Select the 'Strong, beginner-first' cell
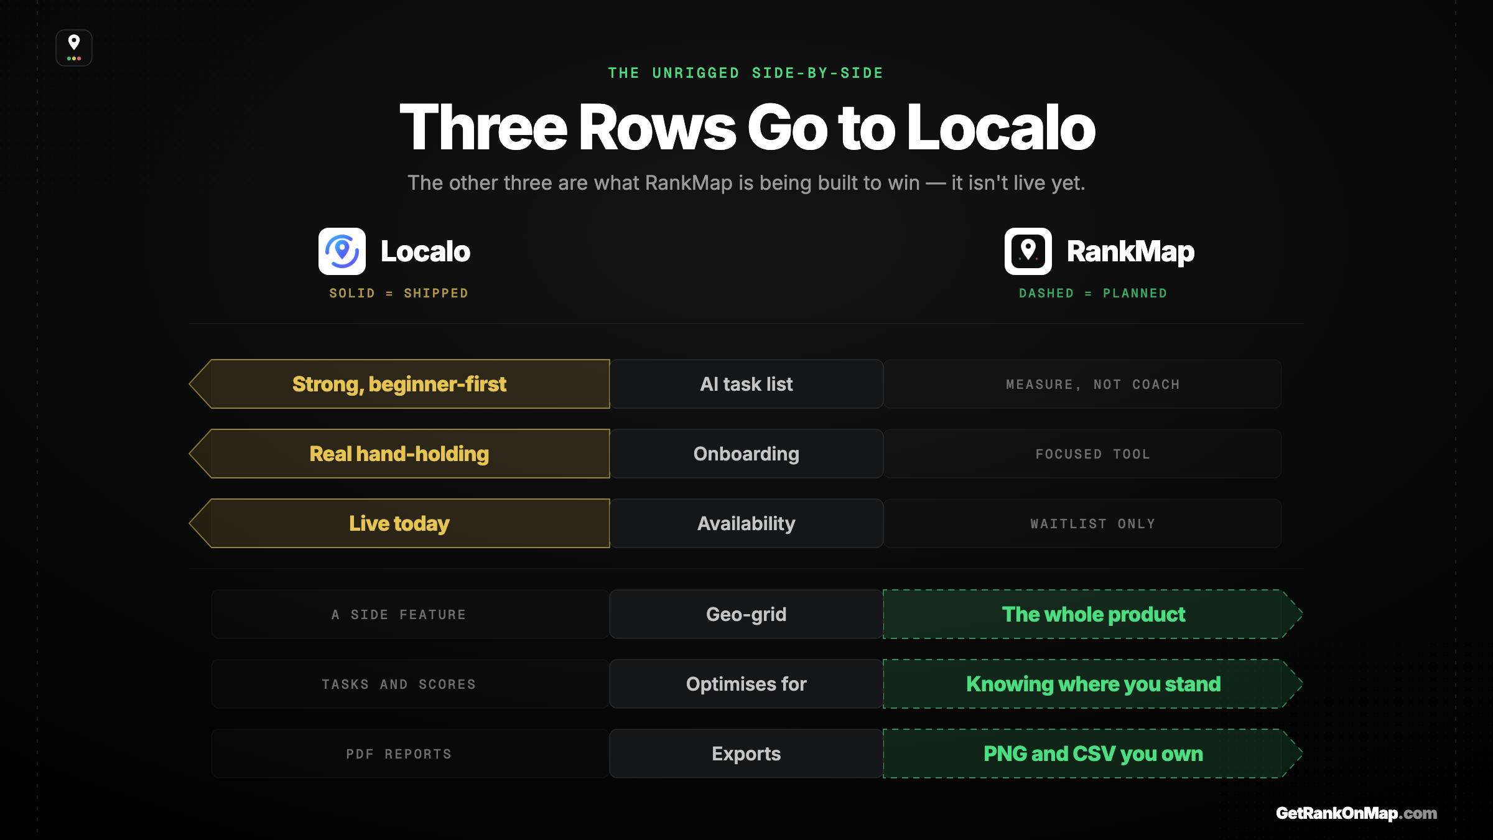Screen dimensions: 1493x840 point(399,384)
